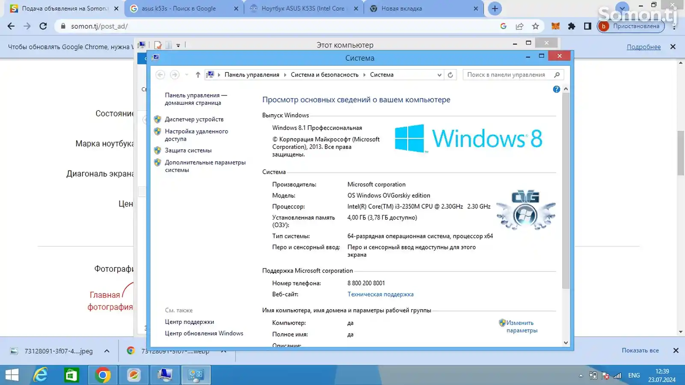Refresh the System window address bar
Viewport: 685px width, 385px height.
point(450,75)
